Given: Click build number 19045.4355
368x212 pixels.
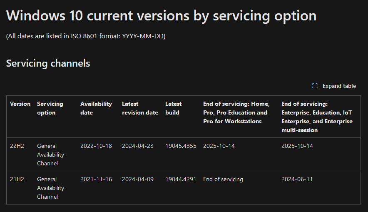Looking at the screenshot, I should (181, 146).
